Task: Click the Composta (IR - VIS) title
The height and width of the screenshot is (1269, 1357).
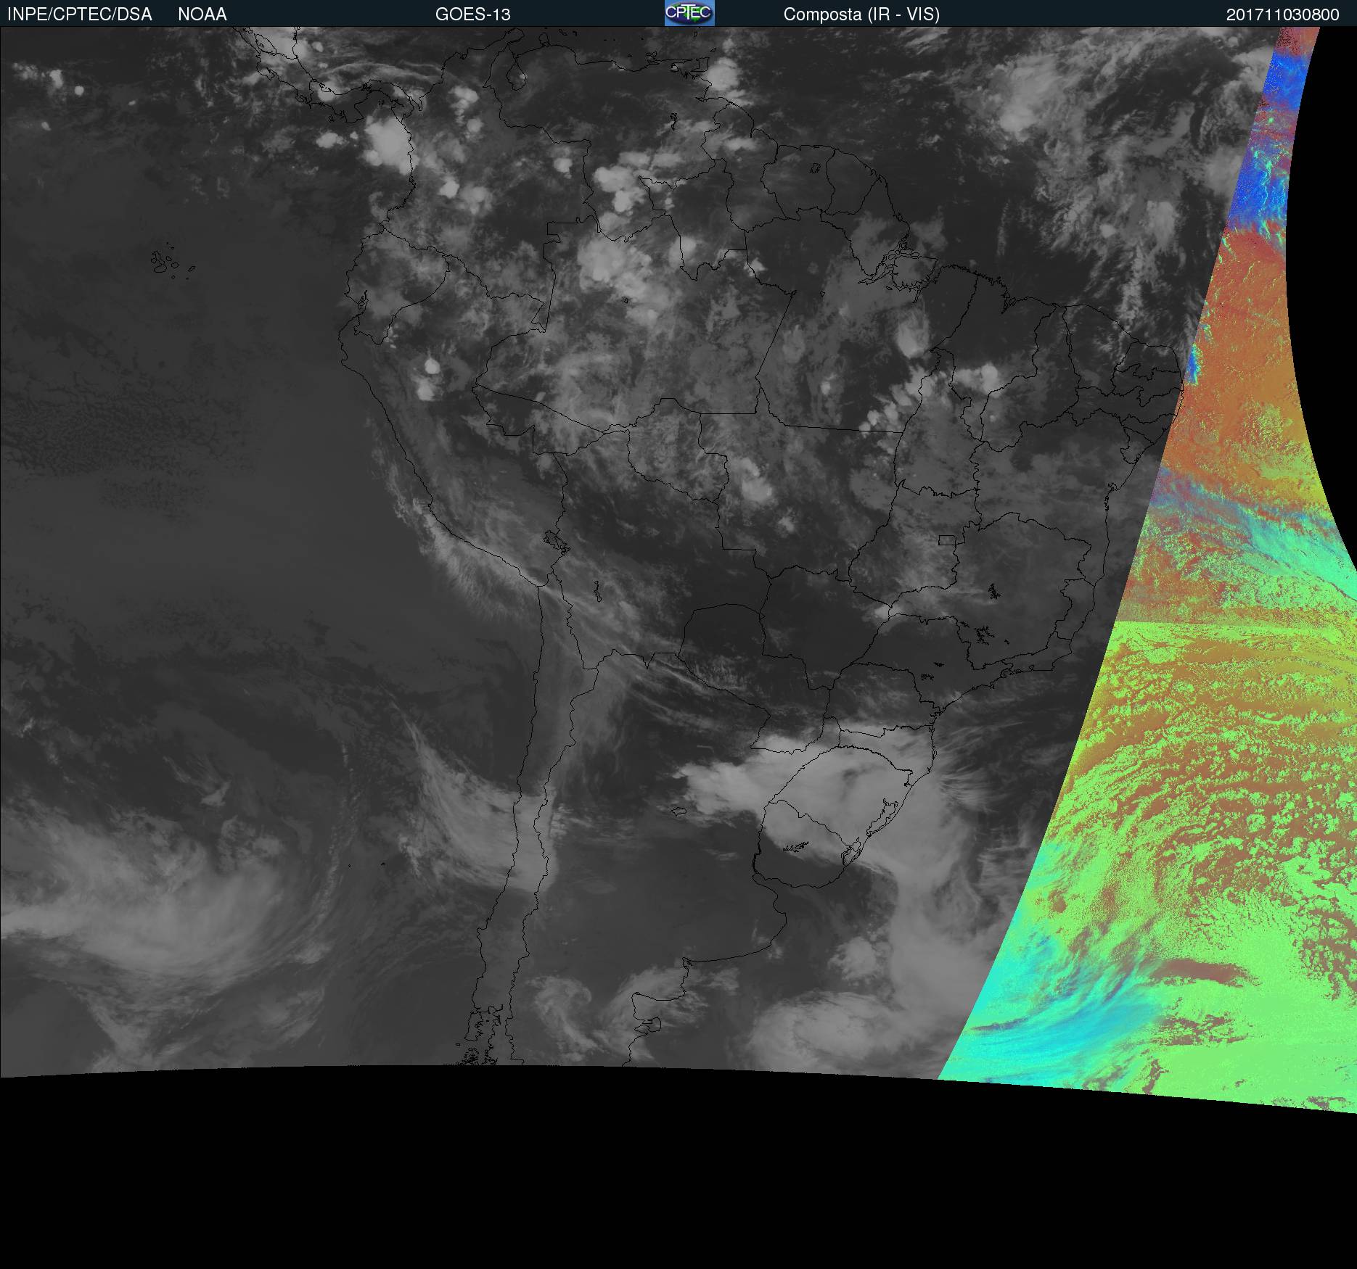Action: point(861,15)
